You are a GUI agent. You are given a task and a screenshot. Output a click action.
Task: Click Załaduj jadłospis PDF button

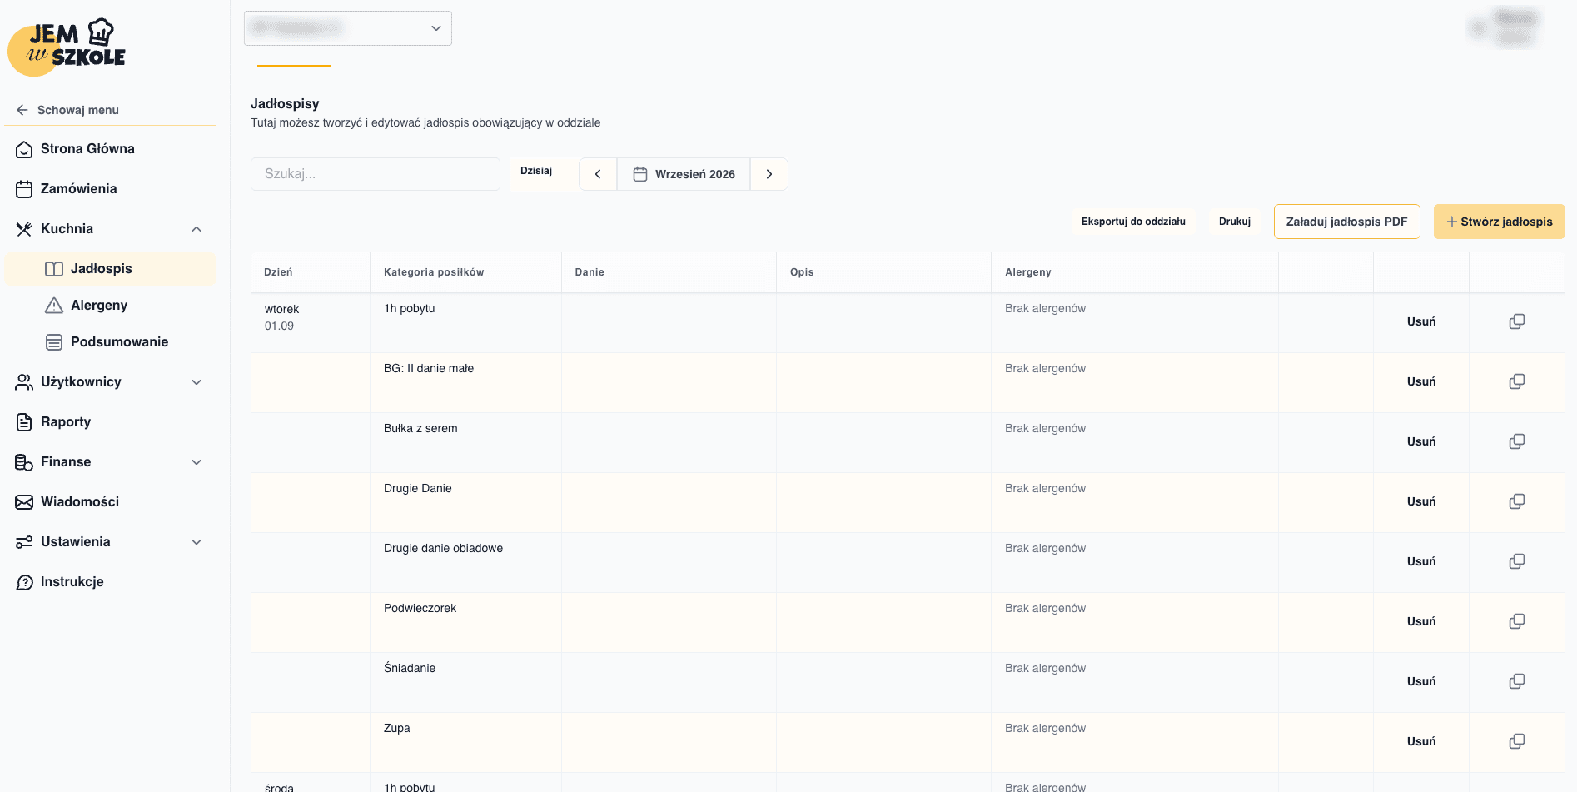pos(1347,222)
